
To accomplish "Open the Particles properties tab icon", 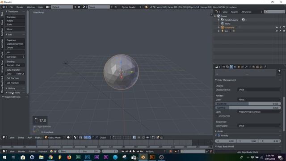I will [261, 67].
